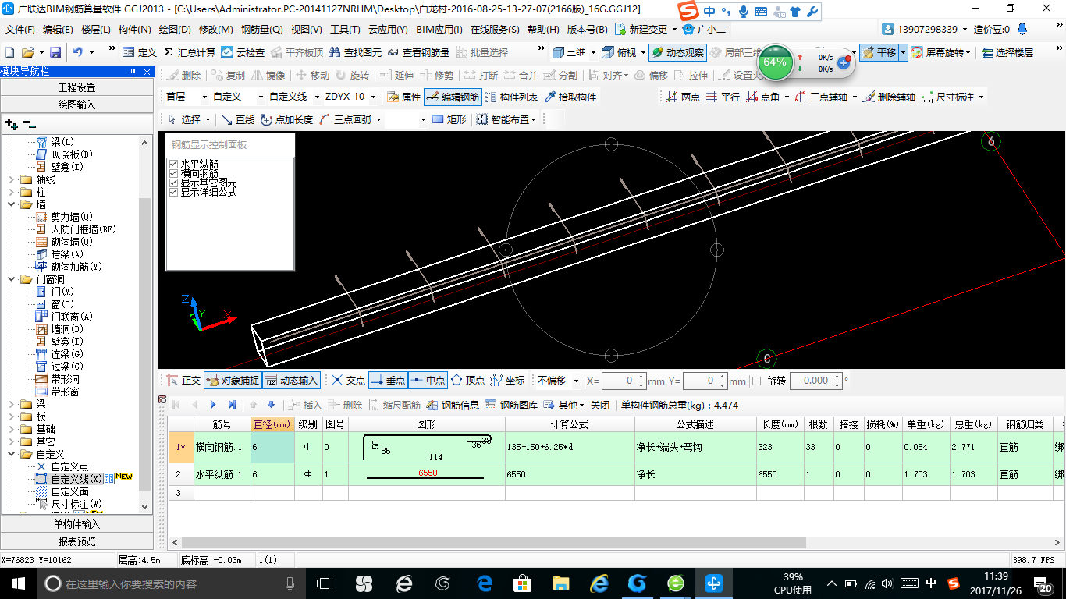Select 矩形 rectangle drawing tool
The image size is (1066, 599).
pyautogui.click(x=449, y=119)
